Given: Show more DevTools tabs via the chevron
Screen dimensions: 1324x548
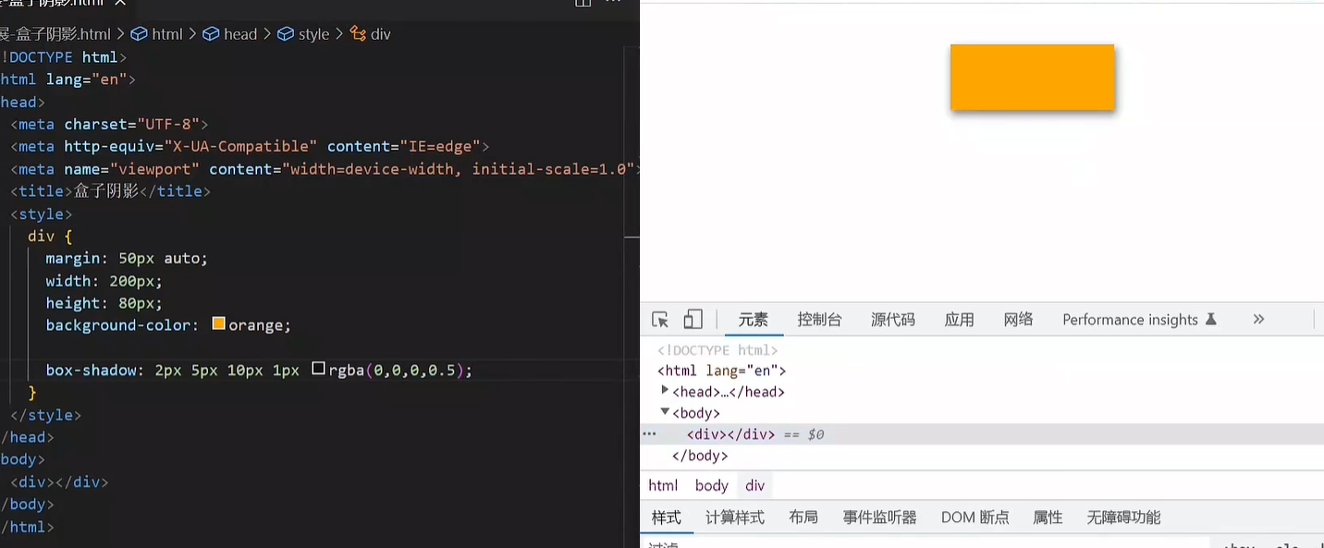Looking at the screenshot, I should [x=1258, y=319].
